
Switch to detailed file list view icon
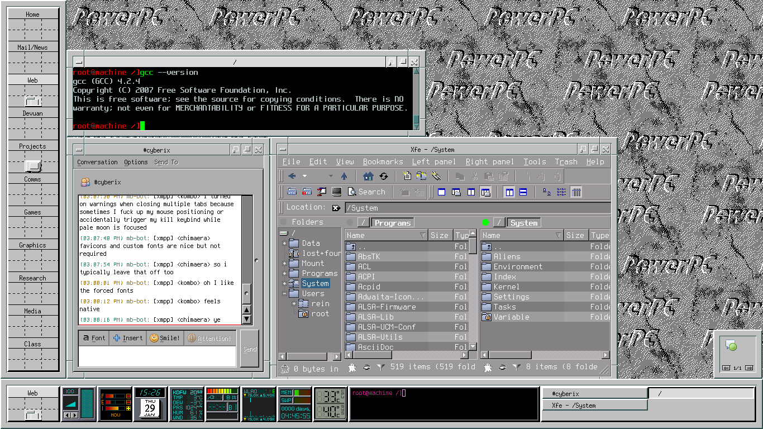576,192
